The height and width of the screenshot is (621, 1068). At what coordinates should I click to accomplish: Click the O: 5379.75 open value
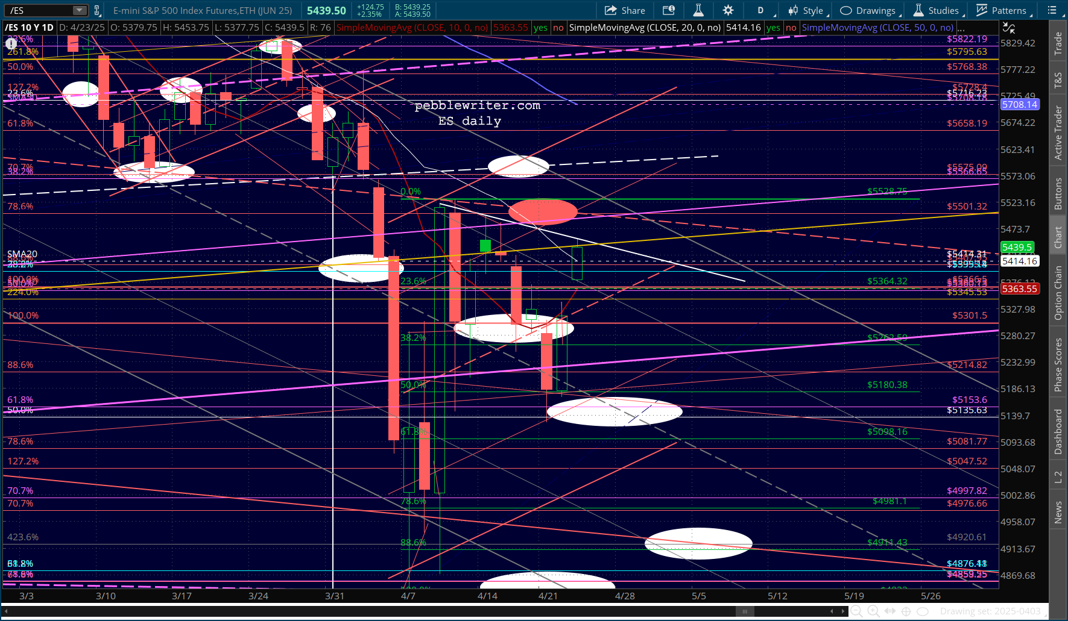tap(134, 28)
